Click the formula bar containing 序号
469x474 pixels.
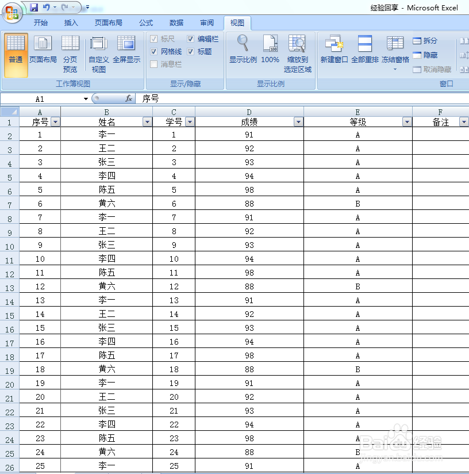[x=302, y=98]
